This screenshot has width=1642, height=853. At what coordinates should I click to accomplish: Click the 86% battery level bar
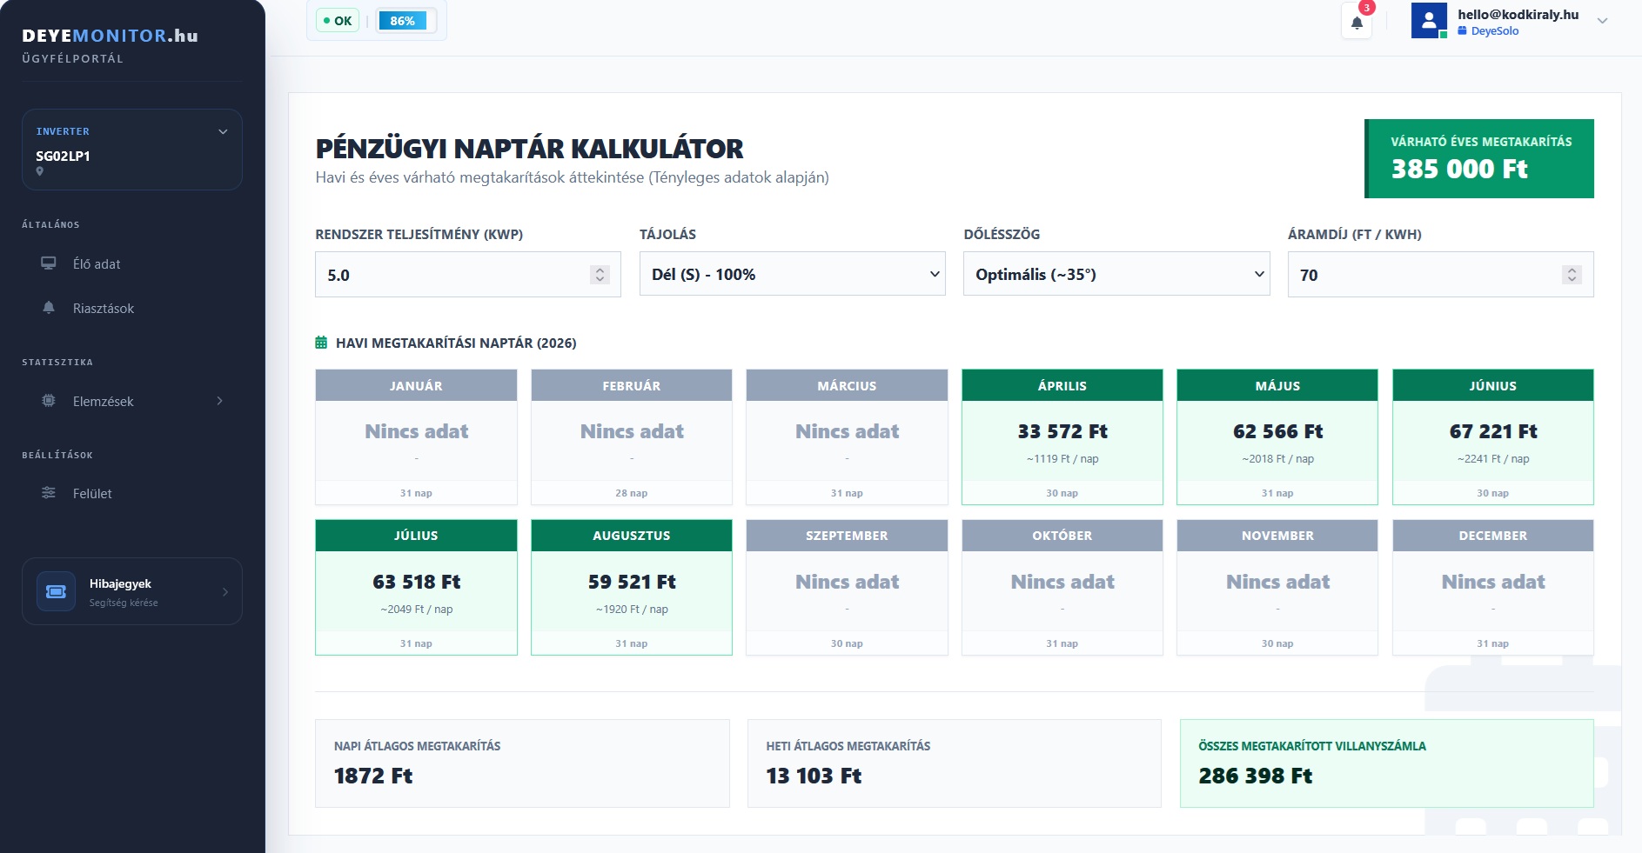(405, 21)
